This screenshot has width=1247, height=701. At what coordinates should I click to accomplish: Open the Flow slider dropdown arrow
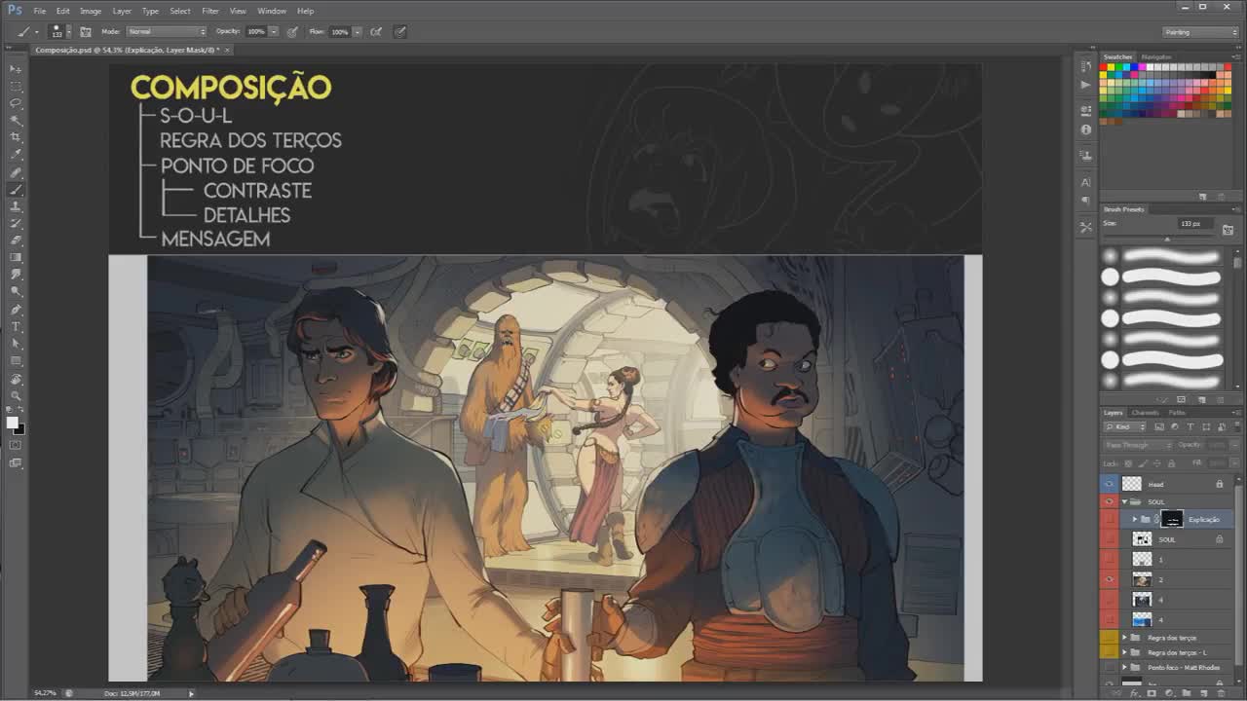coord(358,31)
